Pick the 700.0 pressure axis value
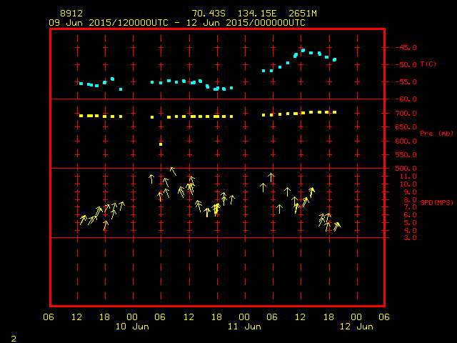The image size is (457, 343). [x=406, y=113]
